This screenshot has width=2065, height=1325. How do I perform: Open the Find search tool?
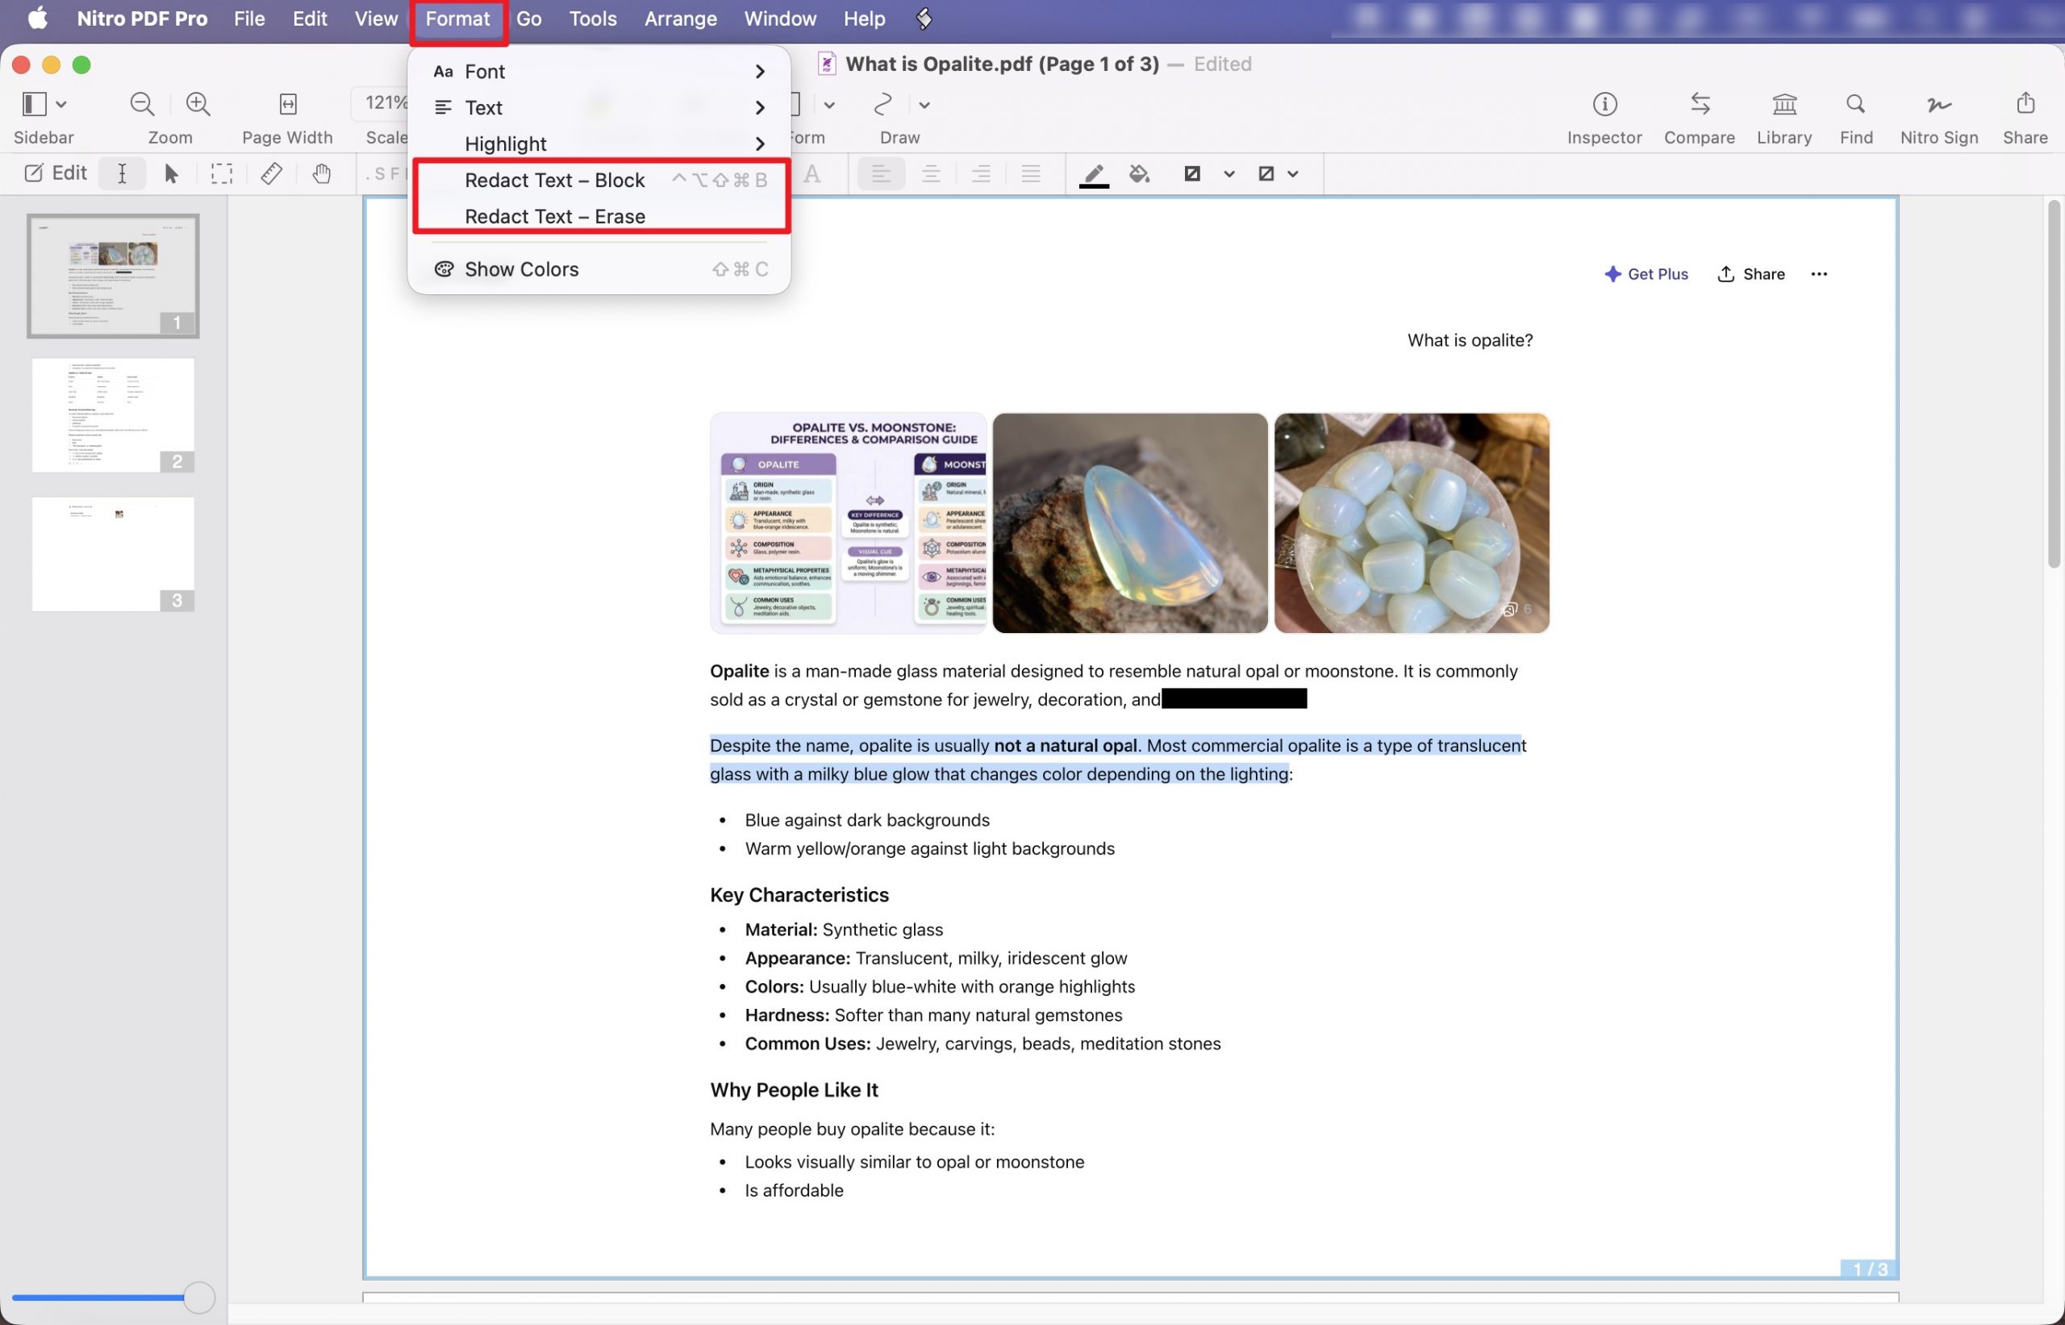click(1856, 104)
